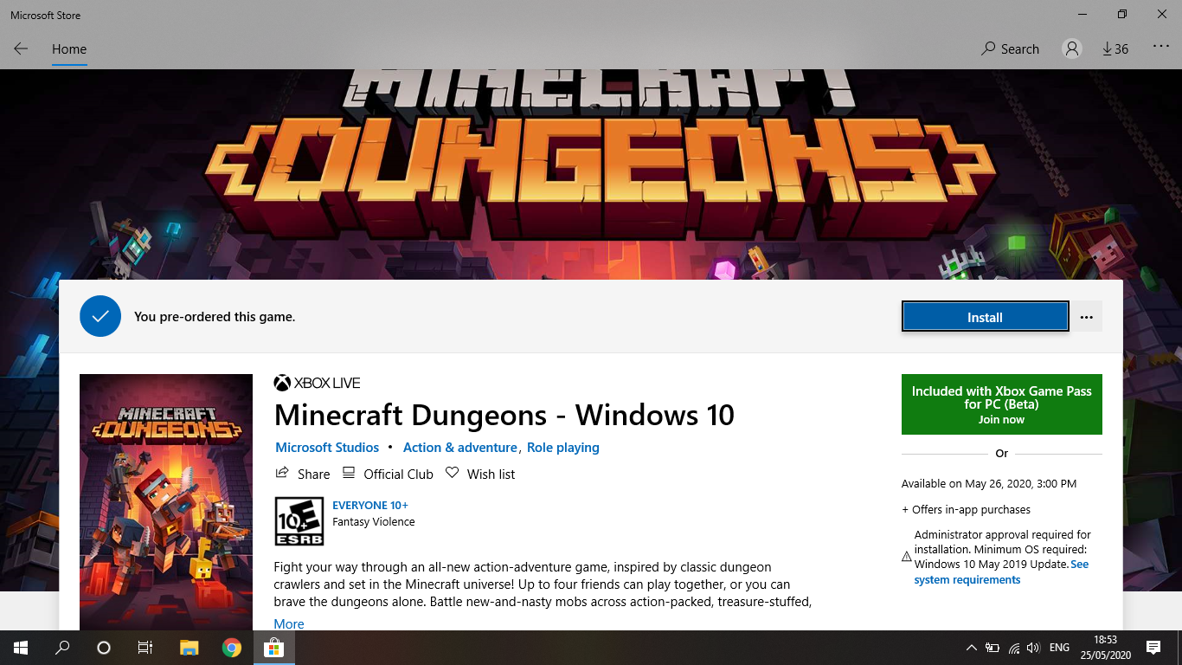1182x665 pixels.
Task: Open the user account profile icon
Action: (x=1072, y=48)
